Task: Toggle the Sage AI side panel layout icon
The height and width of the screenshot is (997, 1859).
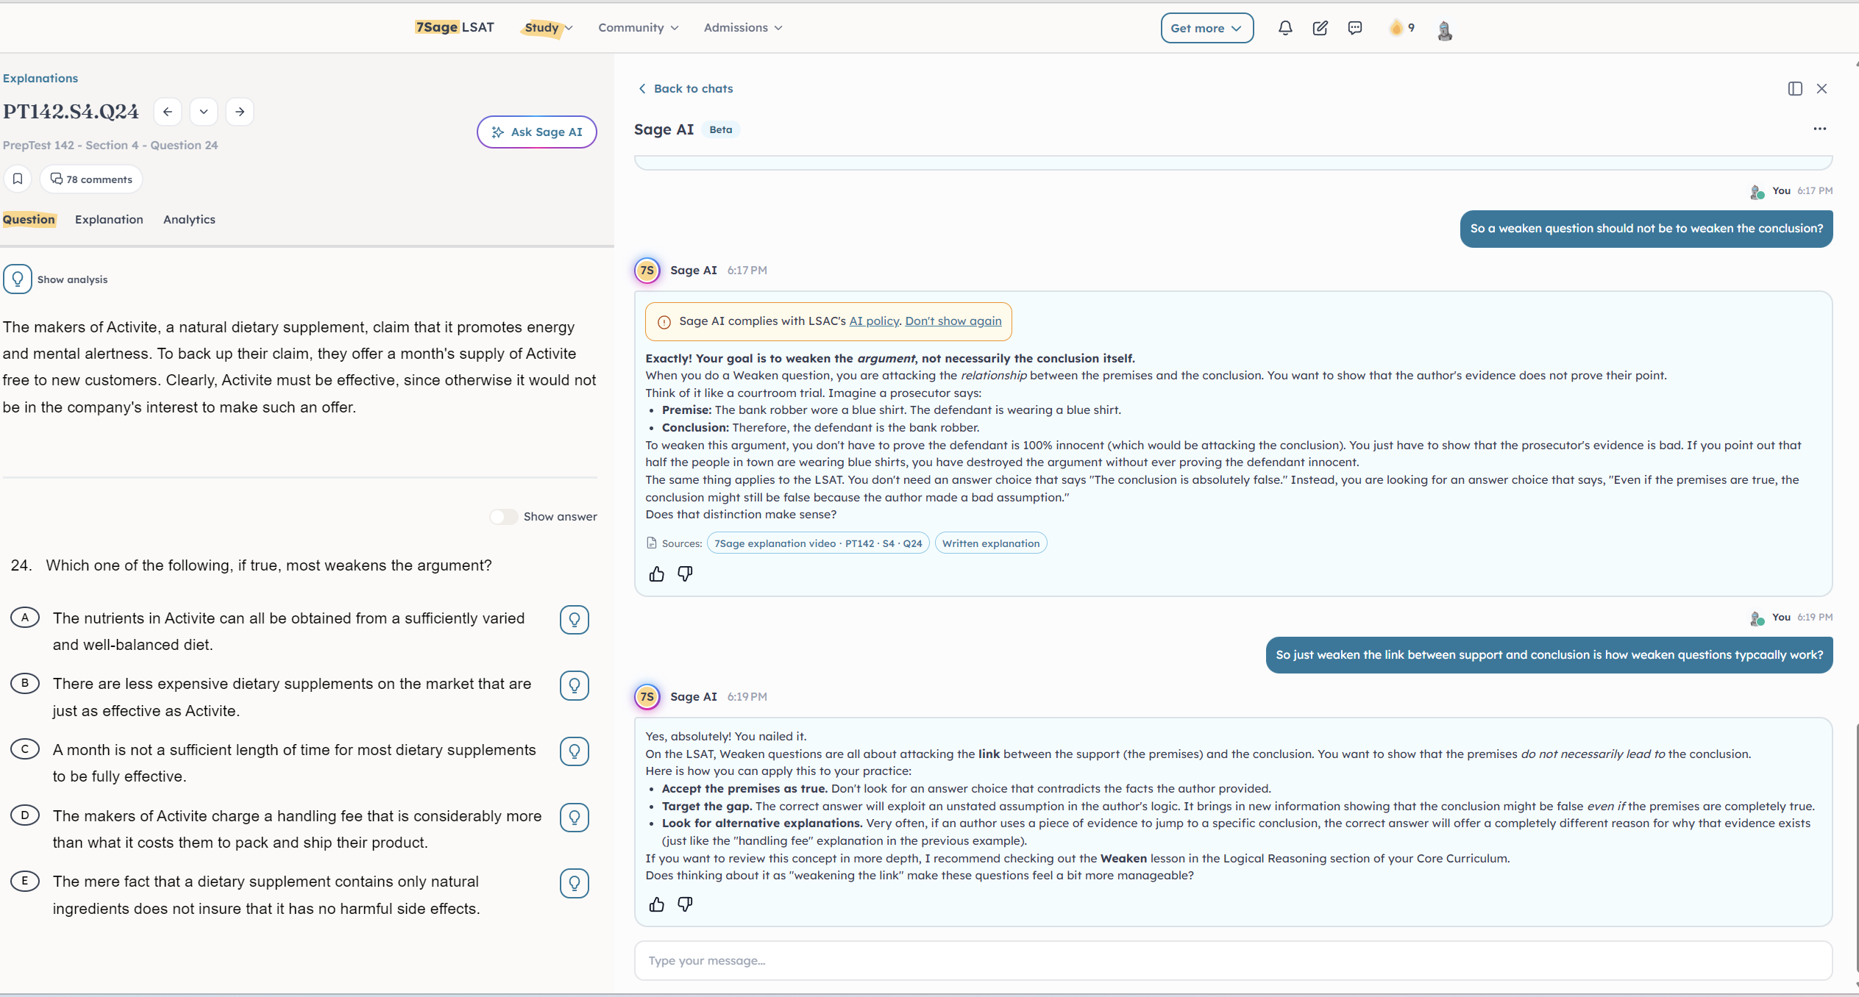Action: coord(1795,88)
